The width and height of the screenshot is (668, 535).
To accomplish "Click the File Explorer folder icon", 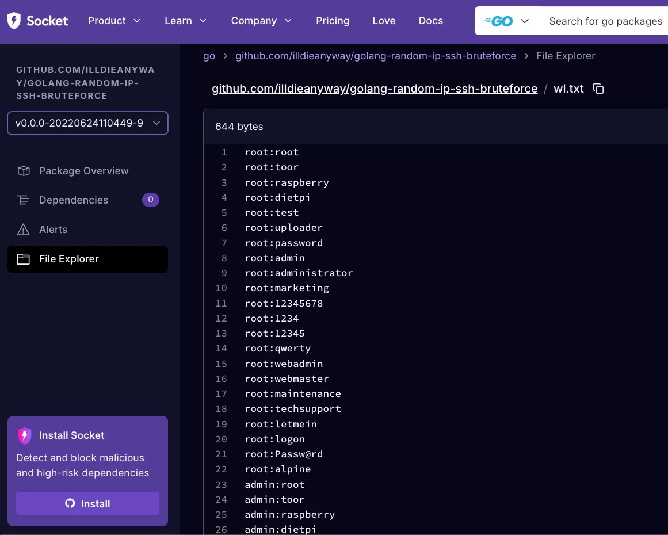I will (23, 259).
